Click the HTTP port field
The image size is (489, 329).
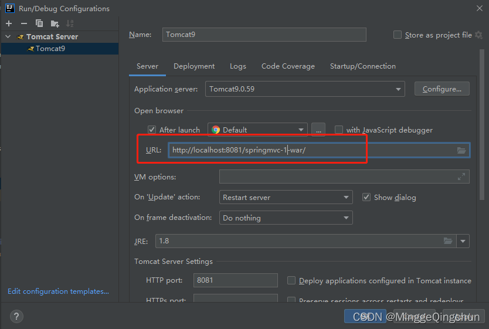pyautogui.click(x=236, y=280)
